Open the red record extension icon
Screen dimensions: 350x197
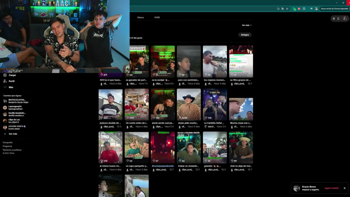299,9
